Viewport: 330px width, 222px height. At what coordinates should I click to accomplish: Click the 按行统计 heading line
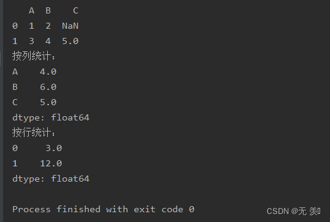[34, 132]
